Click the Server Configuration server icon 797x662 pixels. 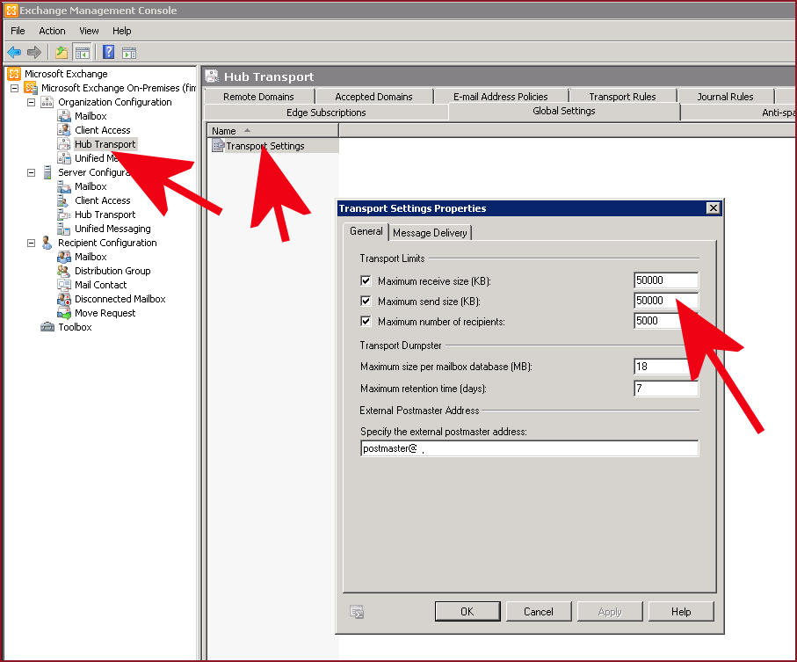click(47, 172)
